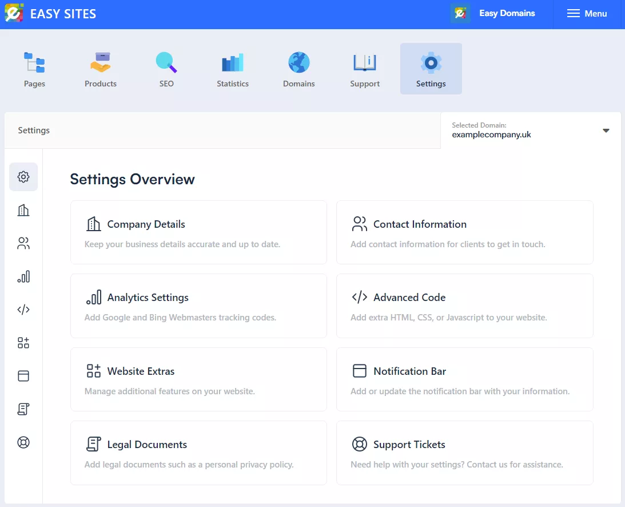Open the Company Details card
The image size is (625, 507).
click(x=198, y=232)
